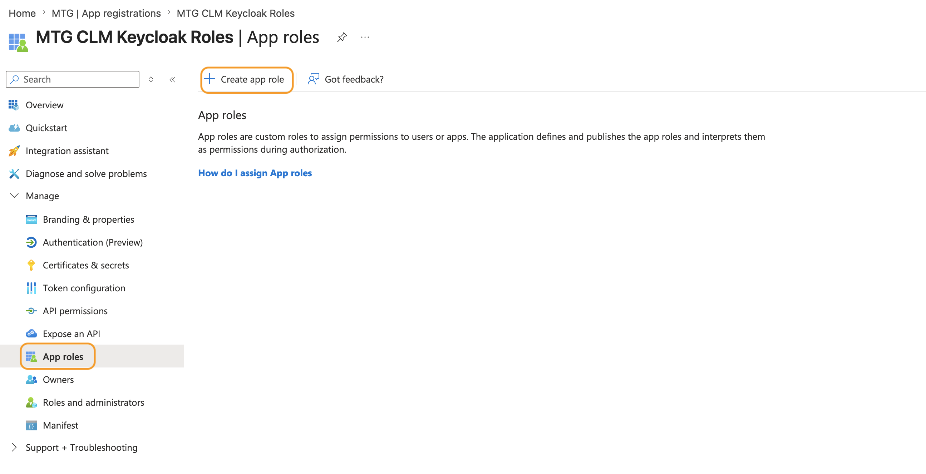The image size is (926, 474).
Task: Click the App roles description paragraph
Action: (x=481, y=143)
